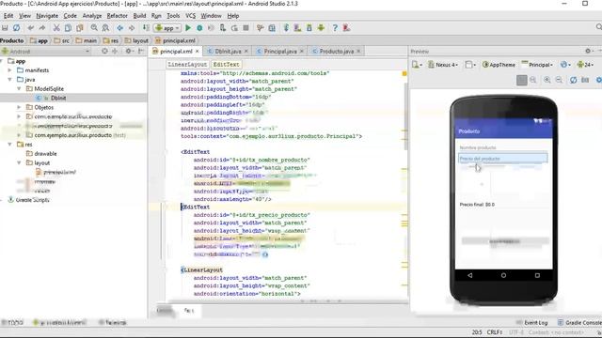The height and width of the screenshot is (338, 602).
Task: Open the orientation dropdown in Preview
Action: click(x=470, y=65)
